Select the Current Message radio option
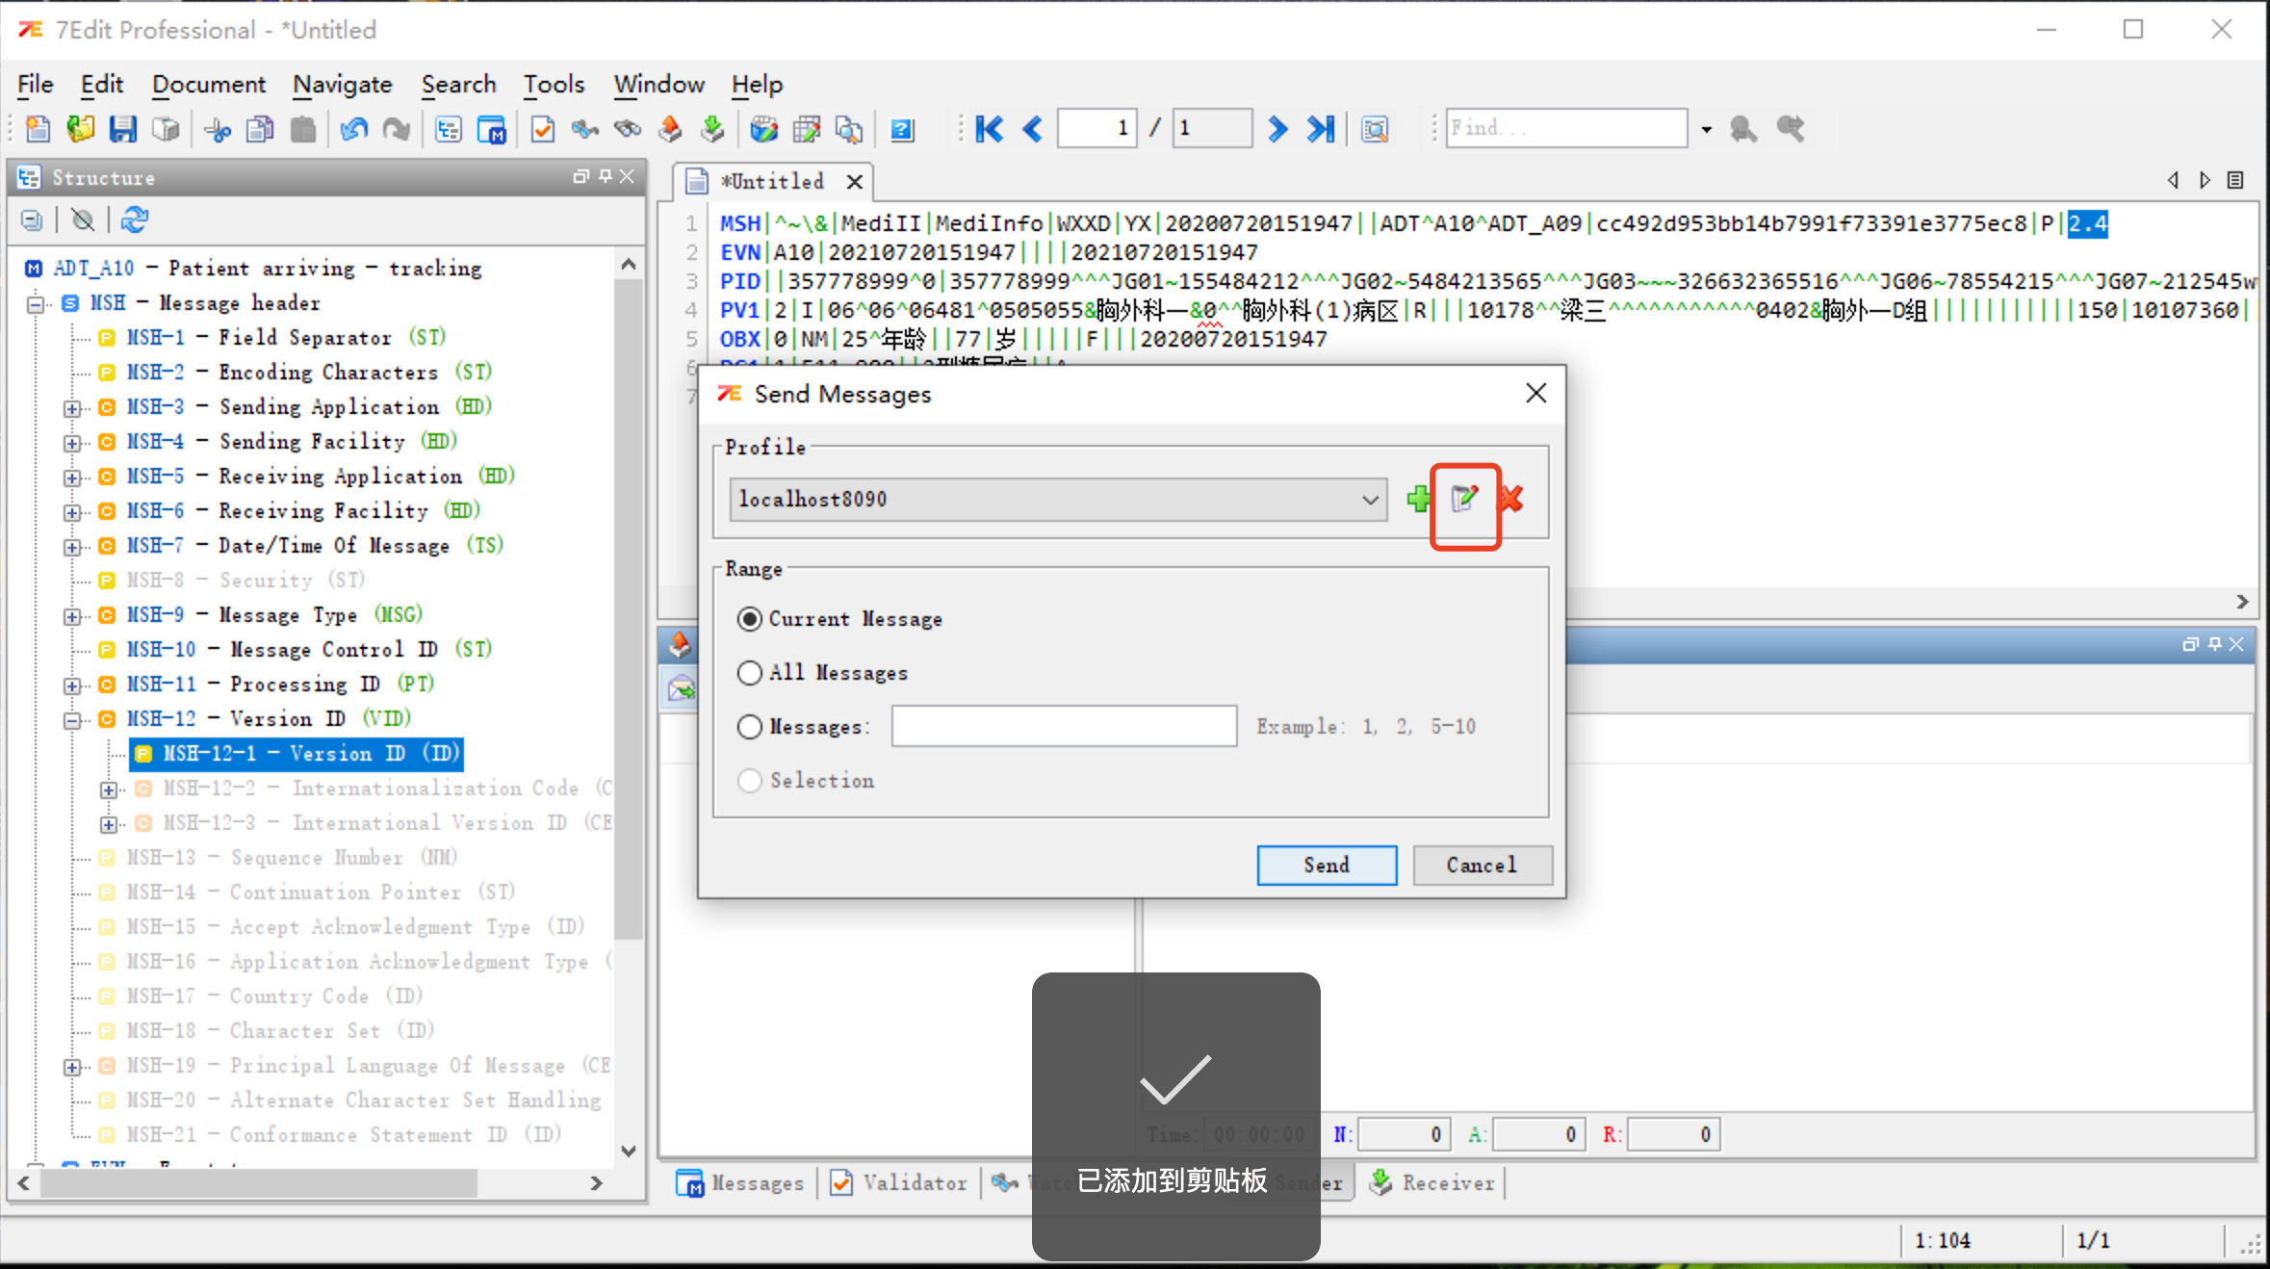The image size is (2270, 1269). 750,619
